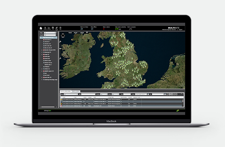This screenshot has height=147, width=225.
Task: Click the work in progress gauge icon
Action: click(x=130, y=29)
